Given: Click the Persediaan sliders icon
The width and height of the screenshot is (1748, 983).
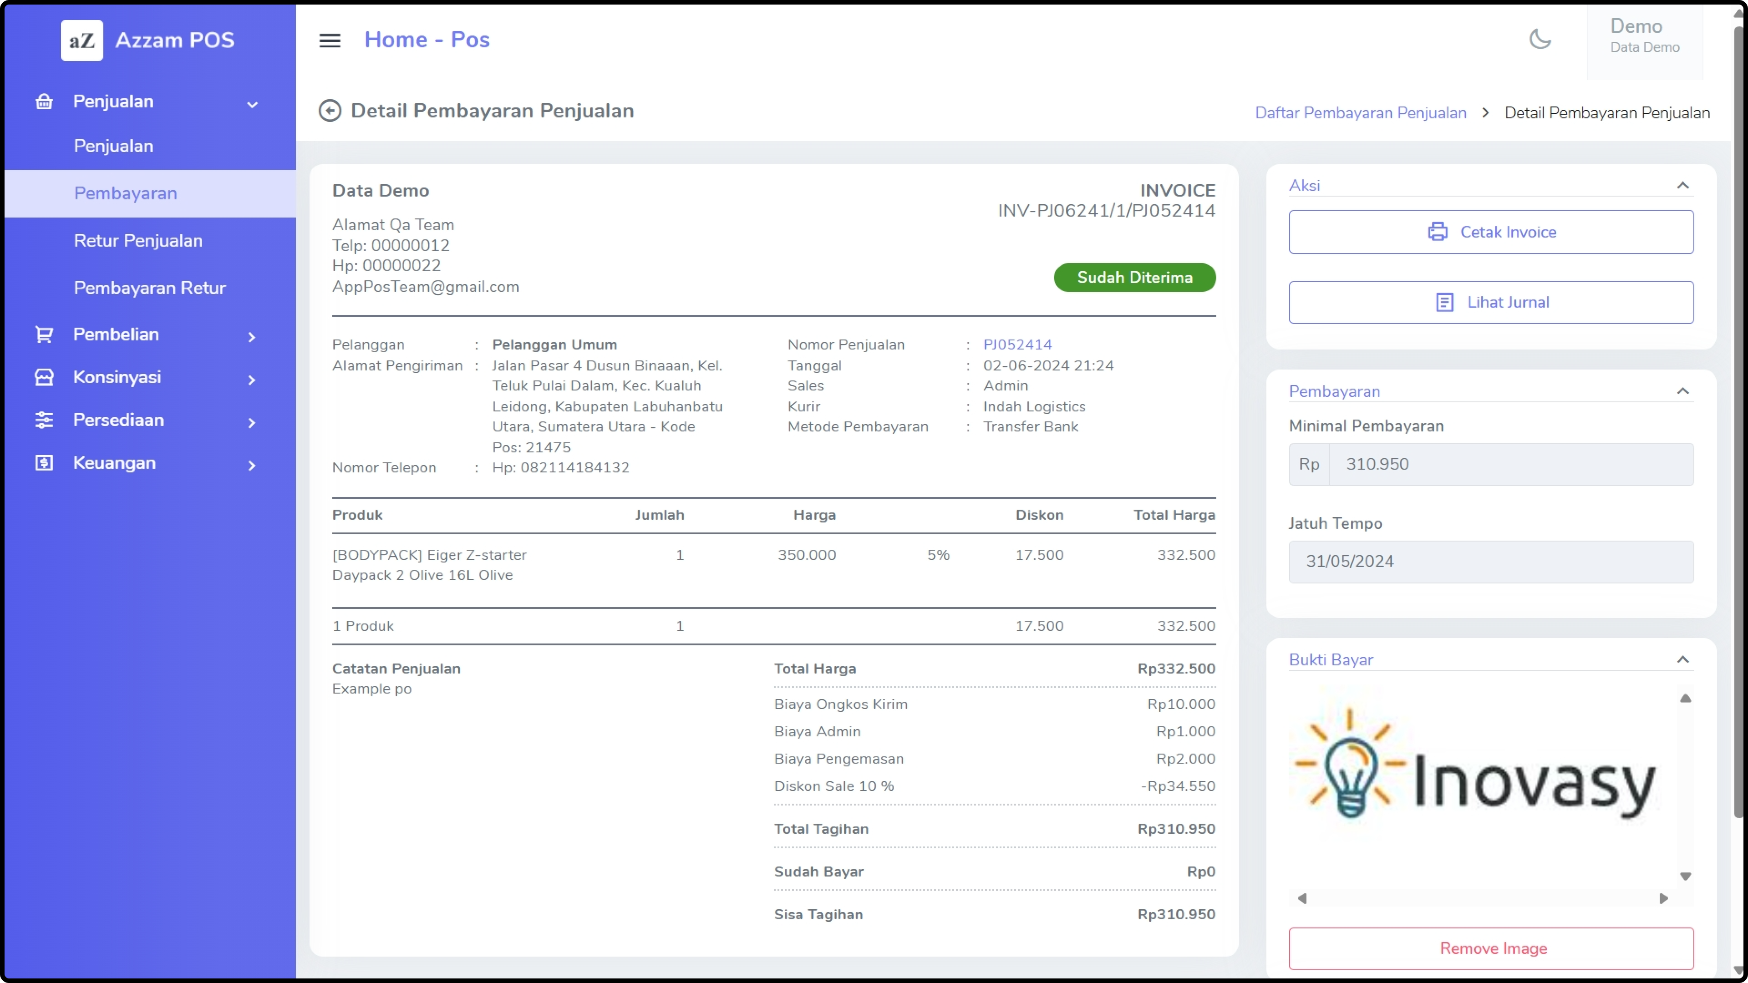Looking at the screenshot, I should [x=44, y=420].
